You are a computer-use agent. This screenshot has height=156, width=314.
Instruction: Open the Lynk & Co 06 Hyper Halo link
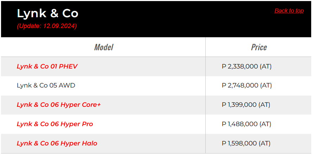pos(57,143)
